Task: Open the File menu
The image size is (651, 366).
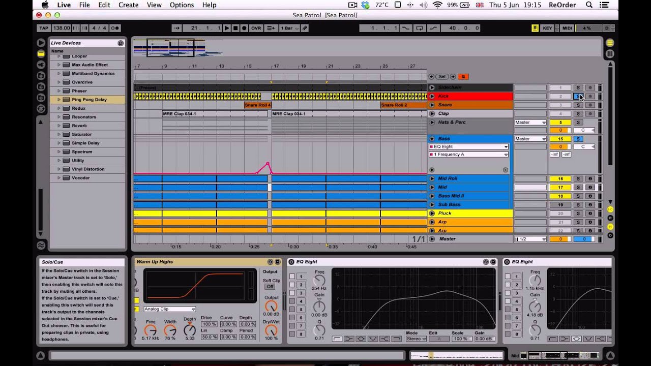Action: [x=84, y=5]
